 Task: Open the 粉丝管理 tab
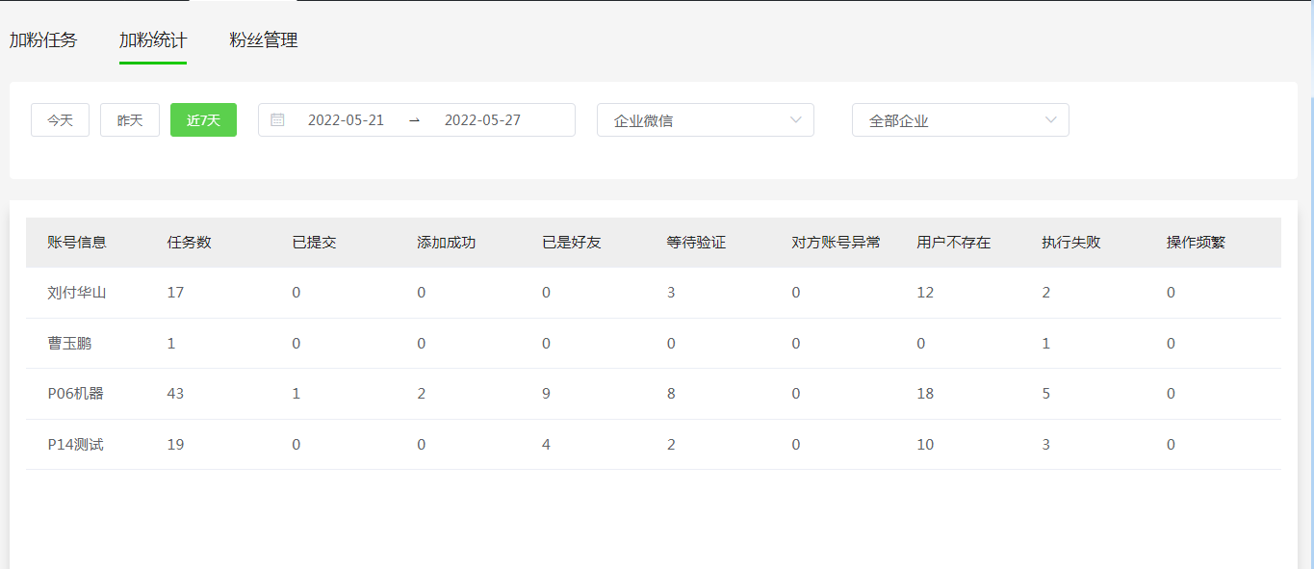point(264,40)
